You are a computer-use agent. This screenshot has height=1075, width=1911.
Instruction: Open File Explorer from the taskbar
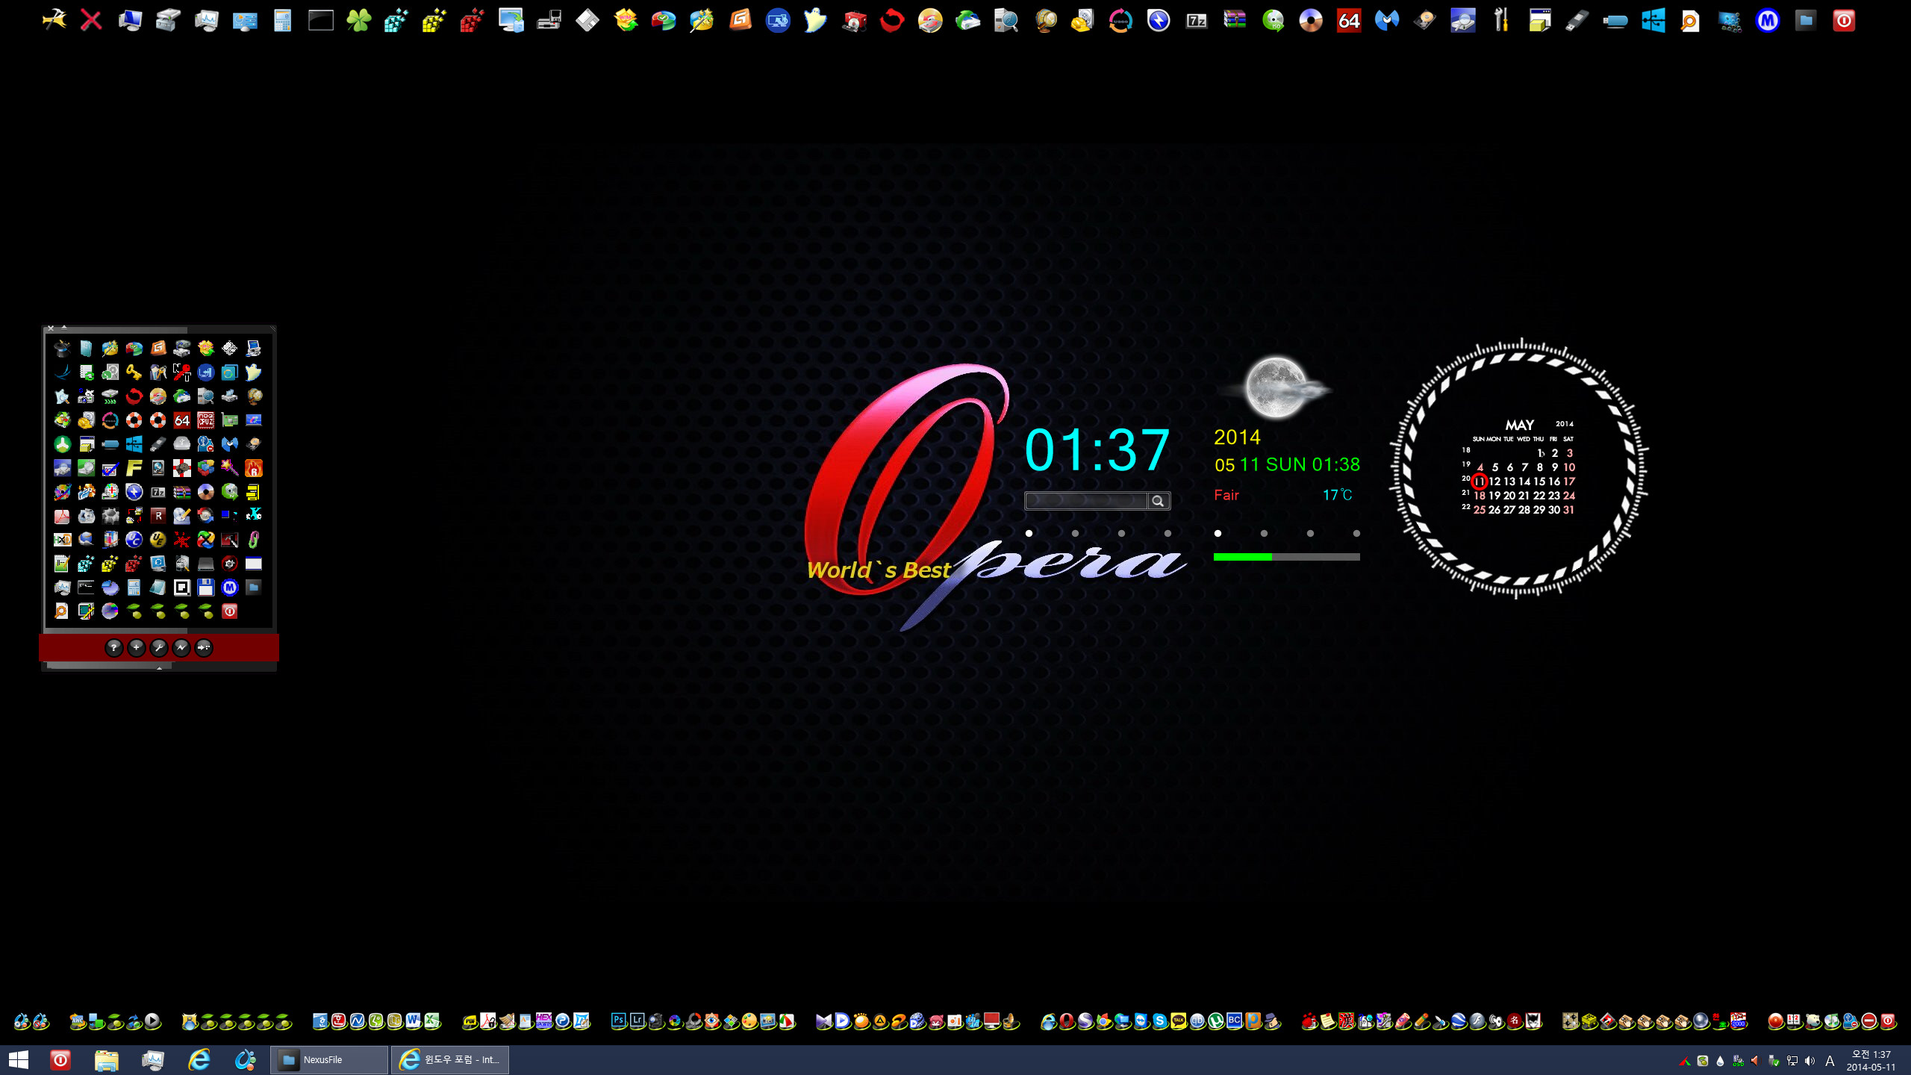point(106,1059)
